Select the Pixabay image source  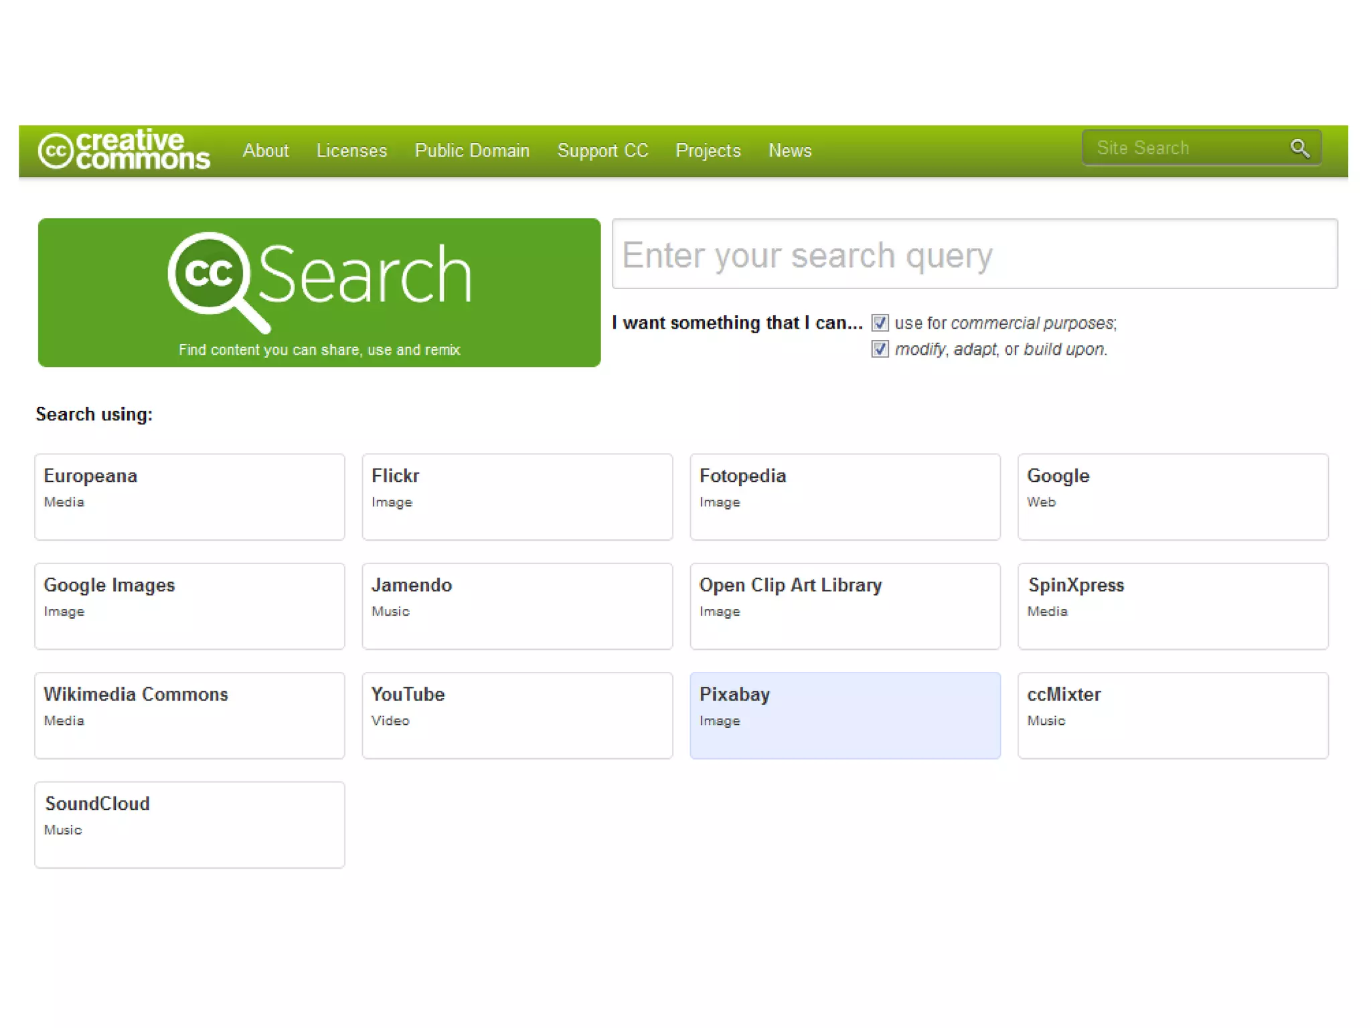coord(845,715)
